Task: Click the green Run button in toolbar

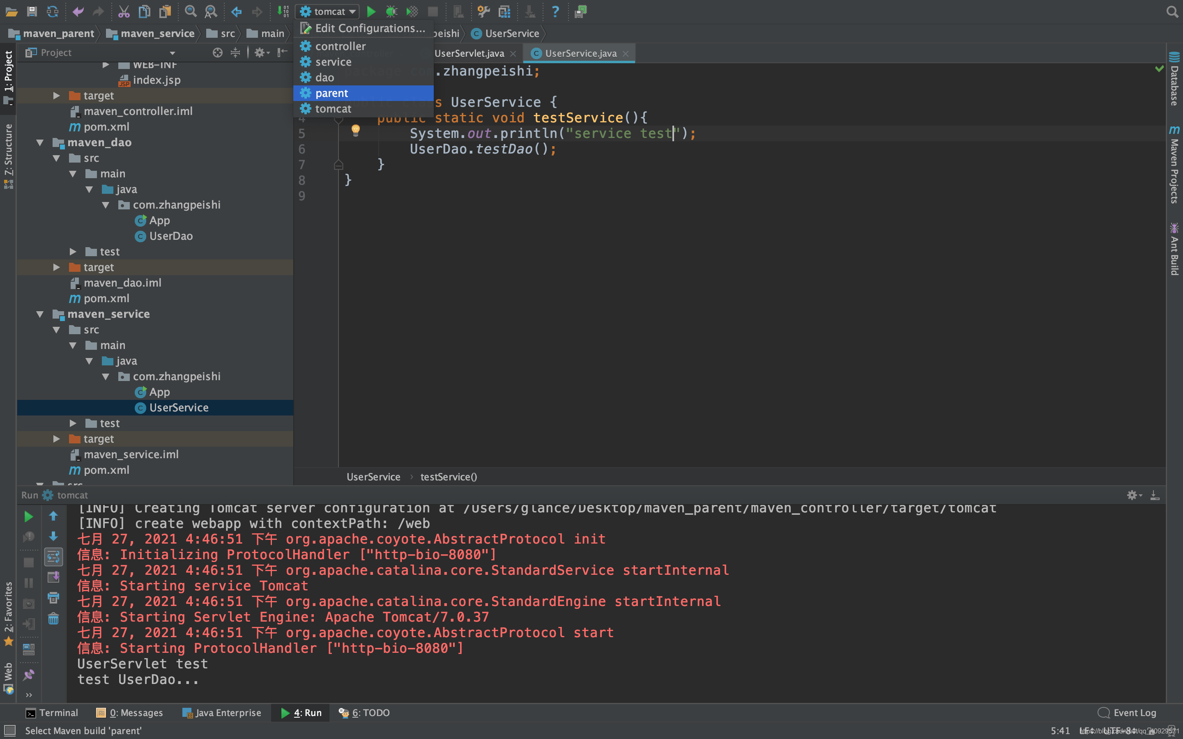Action: point(371,11)
